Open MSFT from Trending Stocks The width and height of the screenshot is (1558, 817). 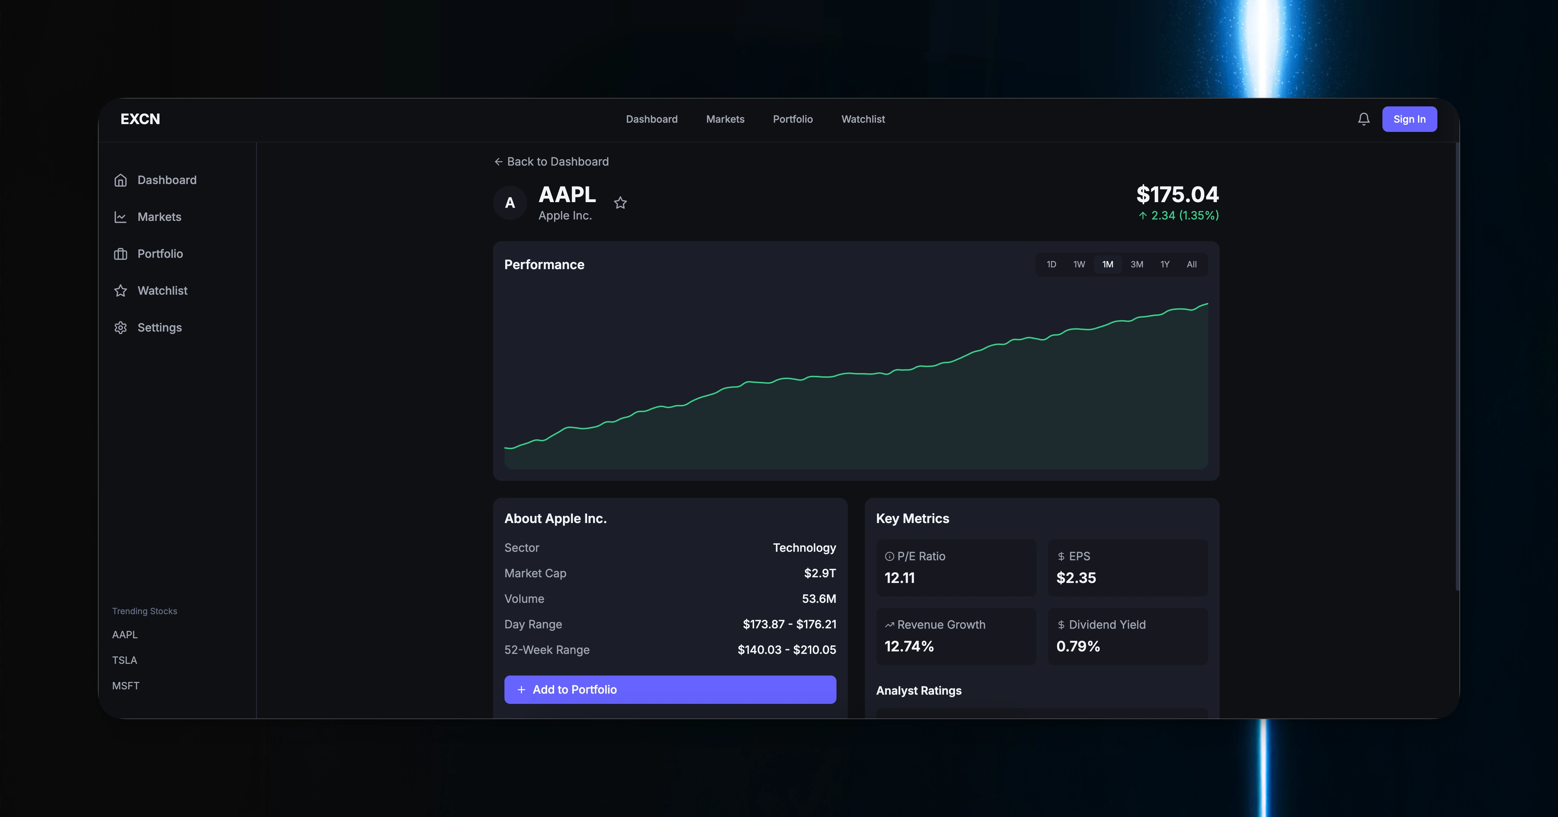point(126,686)
